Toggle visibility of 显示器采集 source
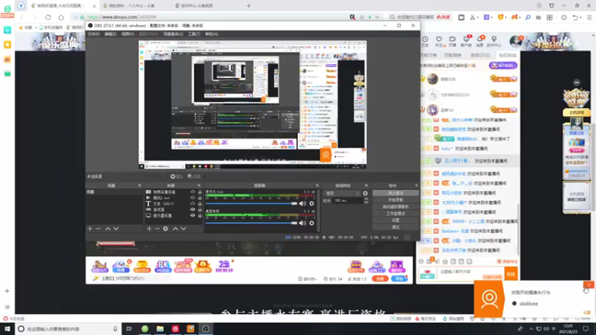The width and height of the screenshot is (596, 335). (193, 215)
